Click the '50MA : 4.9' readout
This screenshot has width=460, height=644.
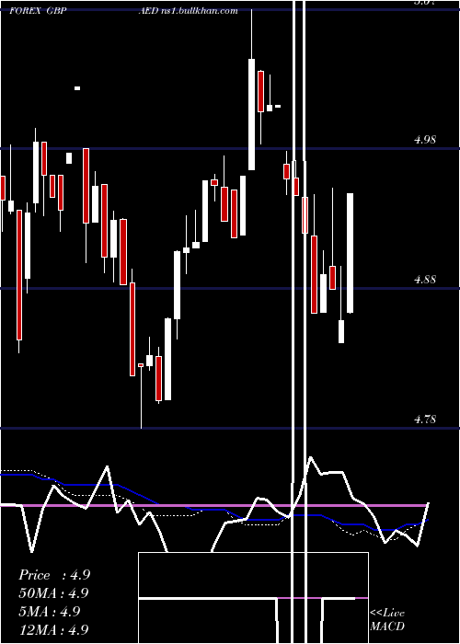point(54,593)
